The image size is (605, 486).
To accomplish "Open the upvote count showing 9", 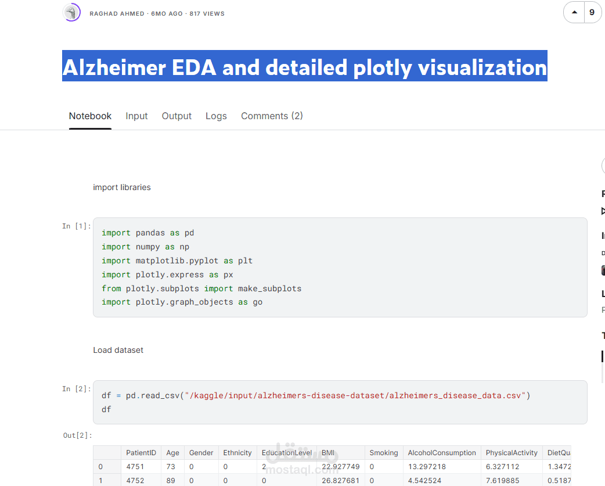I will 592,12.
